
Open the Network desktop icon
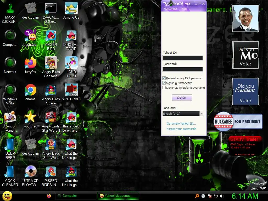click(10, 65)
